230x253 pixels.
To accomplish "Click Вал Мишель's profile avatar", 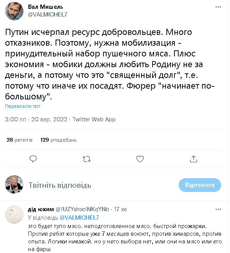I will [x=14, y=11].
